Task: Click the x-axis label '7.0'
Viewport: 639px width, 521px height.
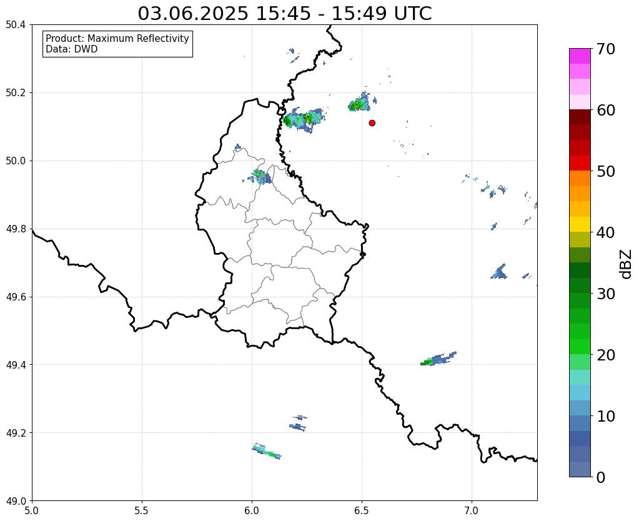Action: (x=472, y=510)
